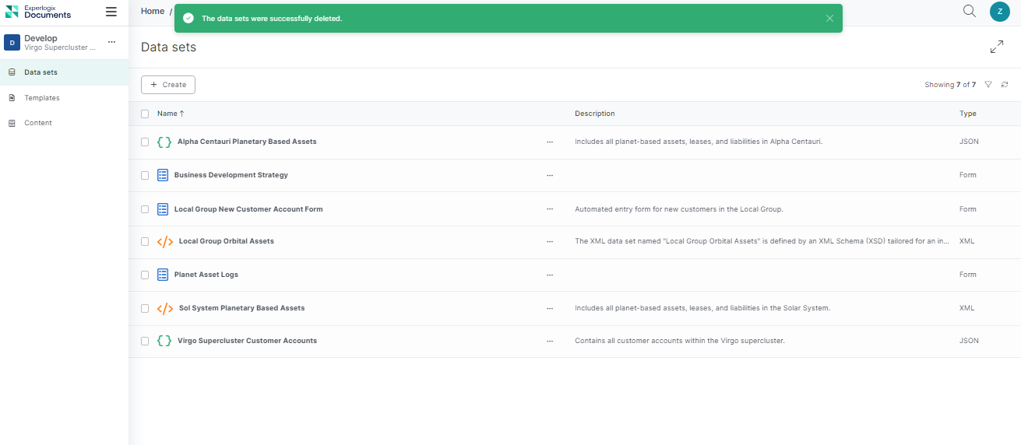Open the search magnifier icon

(x=970, y=11)
